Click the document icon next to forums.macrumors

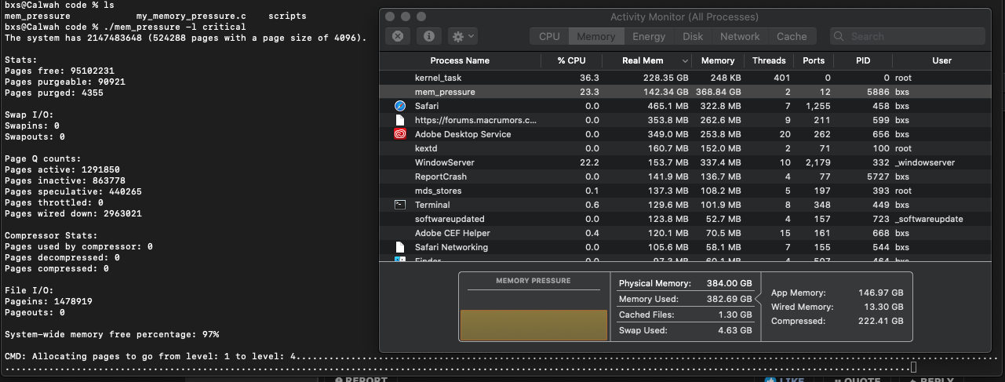400,120
